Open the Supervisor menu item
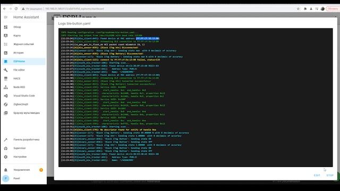 (x=20, y=148)
